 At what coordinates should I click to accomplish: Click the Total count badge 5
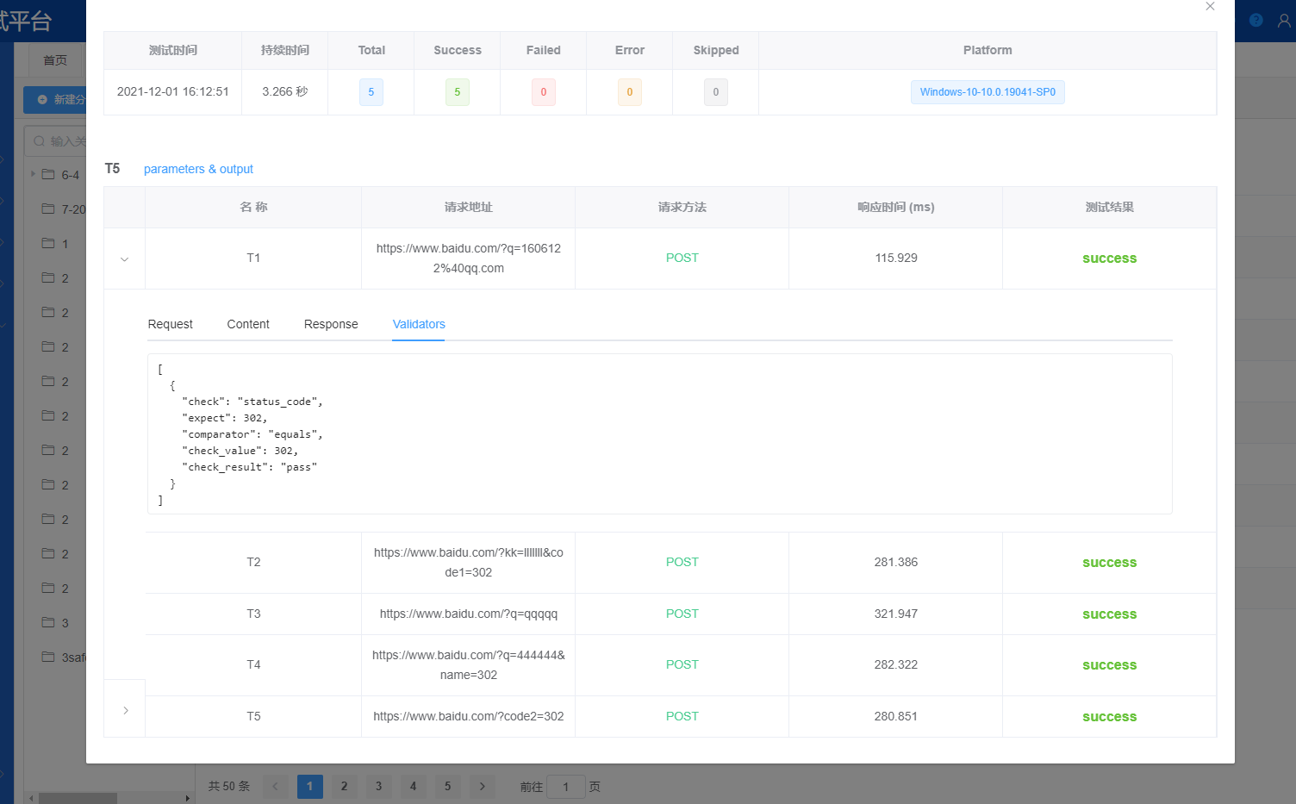(371, 92)
